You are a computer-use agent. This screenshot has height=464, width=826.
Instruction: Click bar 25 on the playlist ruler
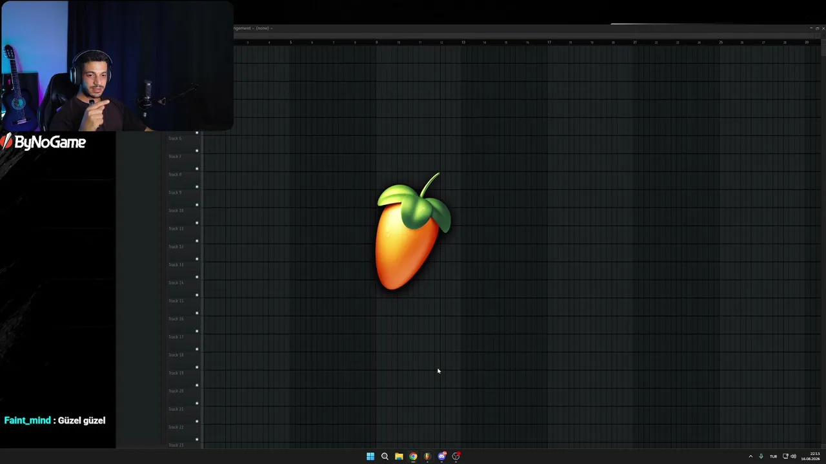[721, 43]
